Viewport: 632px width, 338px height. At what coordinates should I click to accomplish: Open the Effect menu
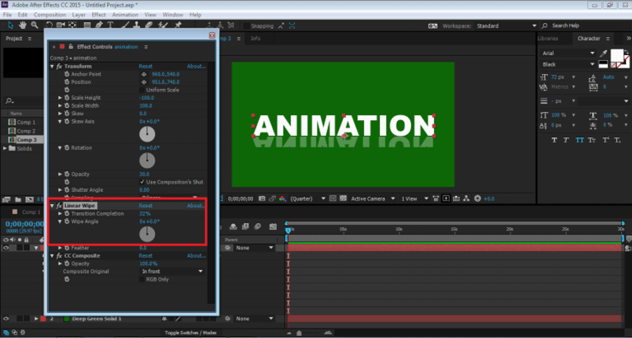[x=99, y=14]
